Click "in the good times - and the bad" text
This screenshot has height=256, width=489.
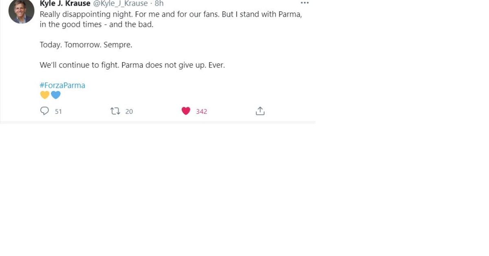click(97, 24)
